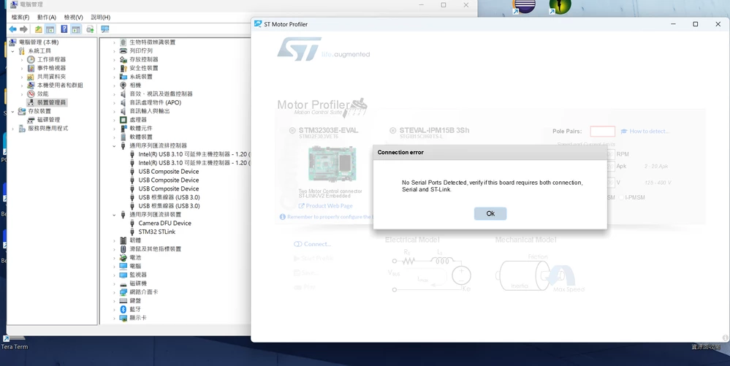Click the 鍵盤 keyboard icon
The height and width of the screenshot is (366, 730).
[x=123, y=300]
